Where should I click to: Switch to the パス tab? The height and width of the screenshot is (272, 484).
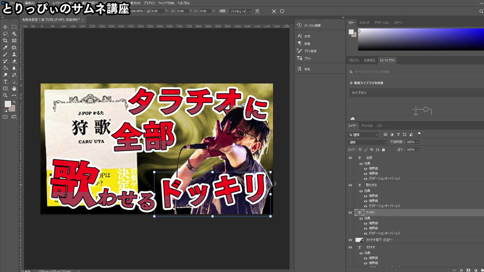pos(380,126)
